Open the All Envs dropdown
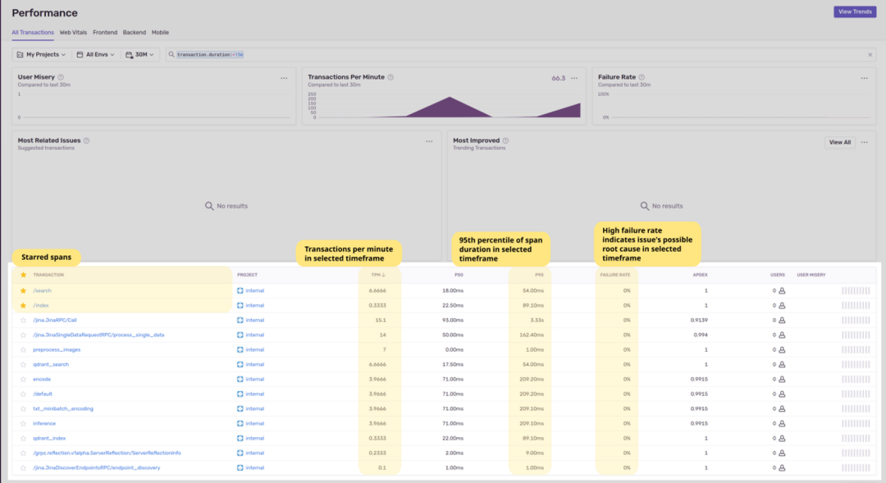 click(x=95, y=55)
